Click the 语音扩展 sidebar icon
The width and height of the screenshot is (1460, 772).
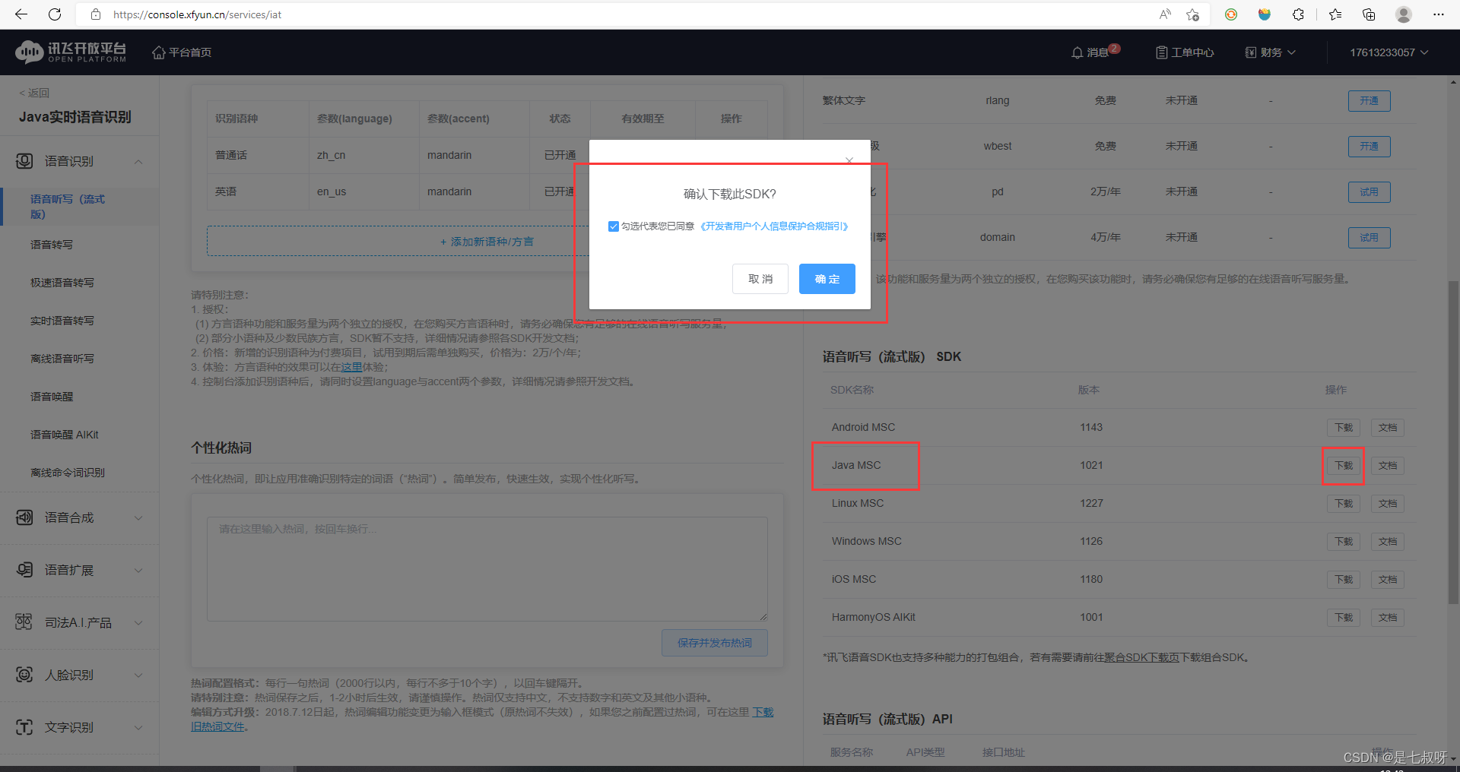tap(24, 570)
